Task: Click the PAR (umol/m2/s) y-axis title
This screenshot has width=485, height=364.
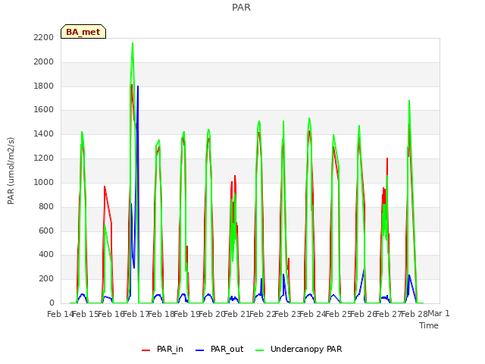Action: tap(11, 171)
